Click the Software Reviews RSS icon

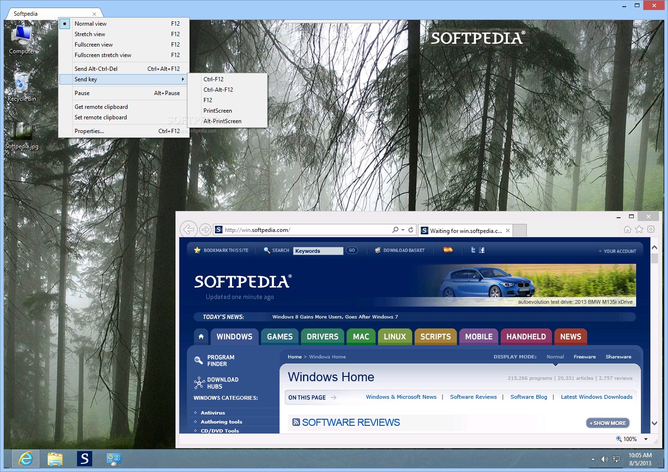tap(296, 422)
